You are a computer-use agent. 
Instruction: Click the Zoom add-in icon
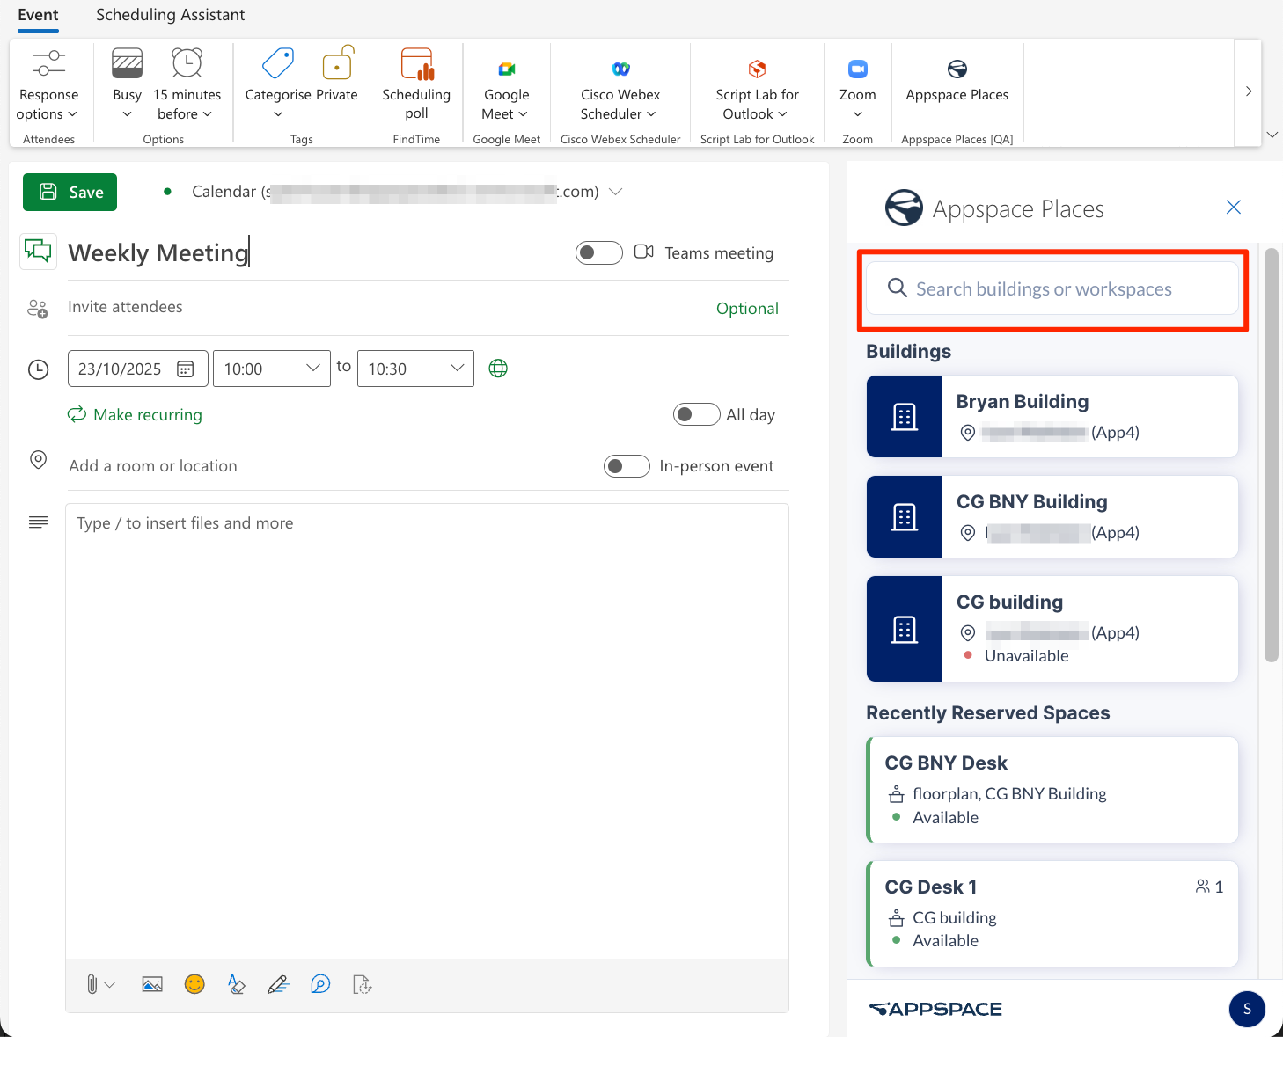point(857,69)
